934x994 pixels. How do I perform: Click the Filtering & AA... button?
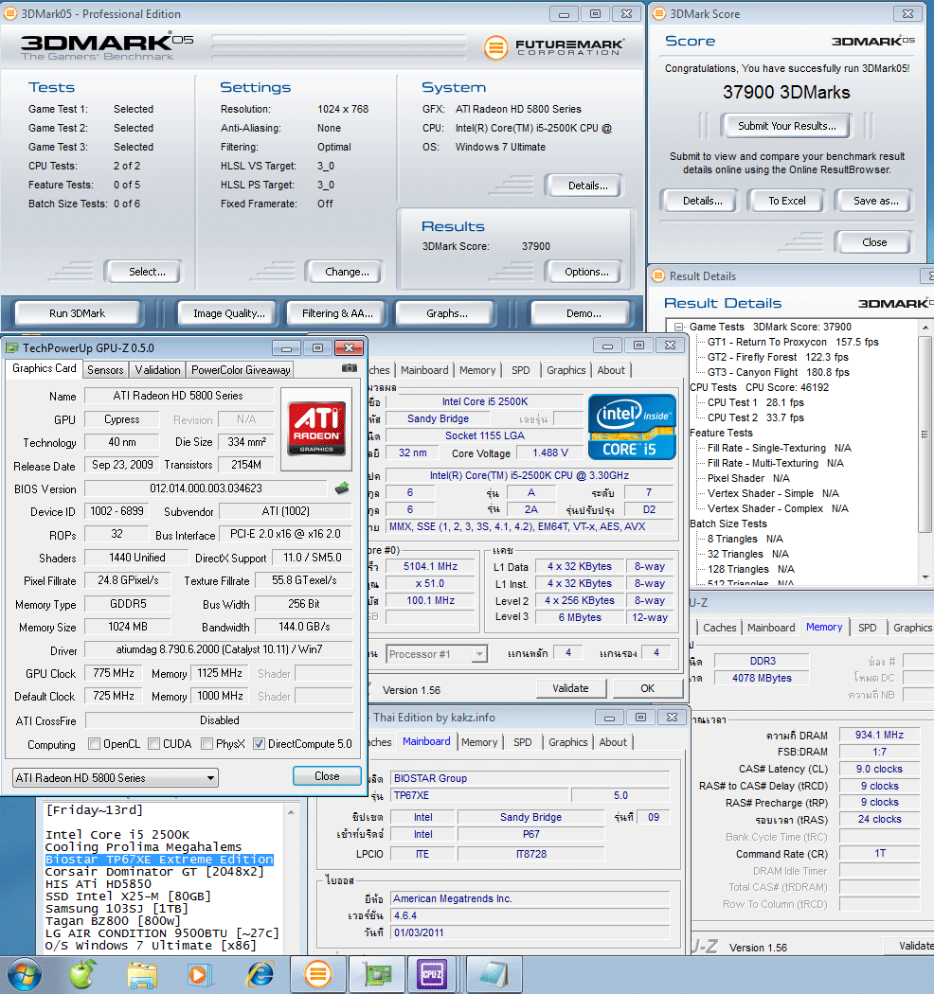click(x=337, y=313)
